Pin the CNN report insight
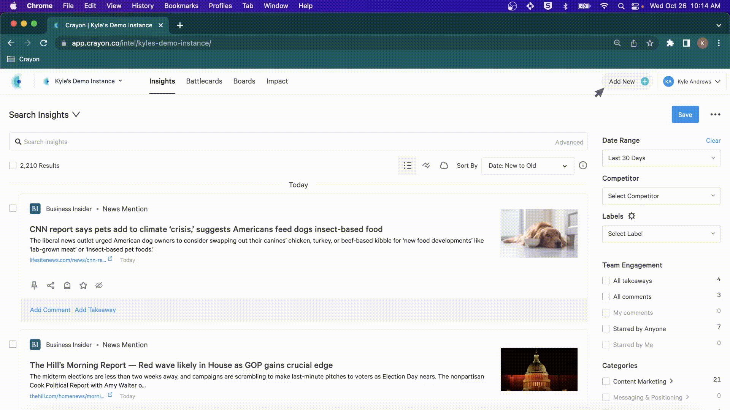Screen dimensions: 730x410 [x=34, y=285]
